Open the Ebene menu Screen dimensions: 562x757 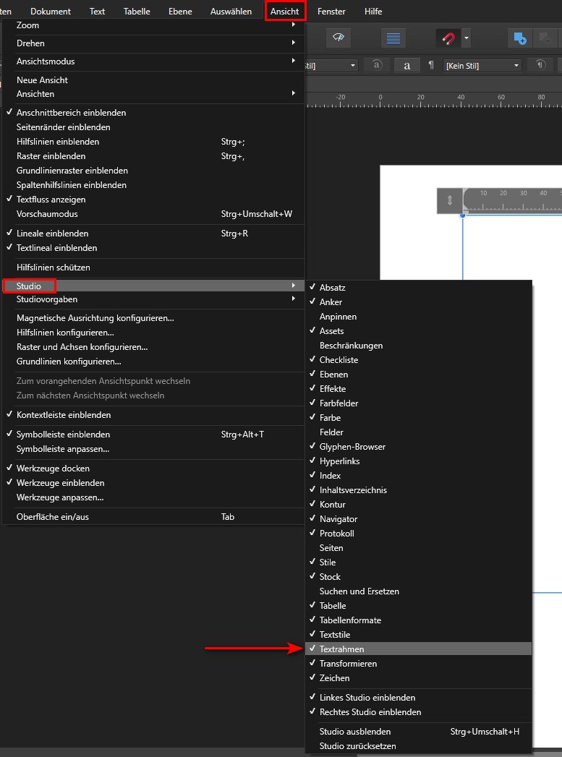point(180,11)
